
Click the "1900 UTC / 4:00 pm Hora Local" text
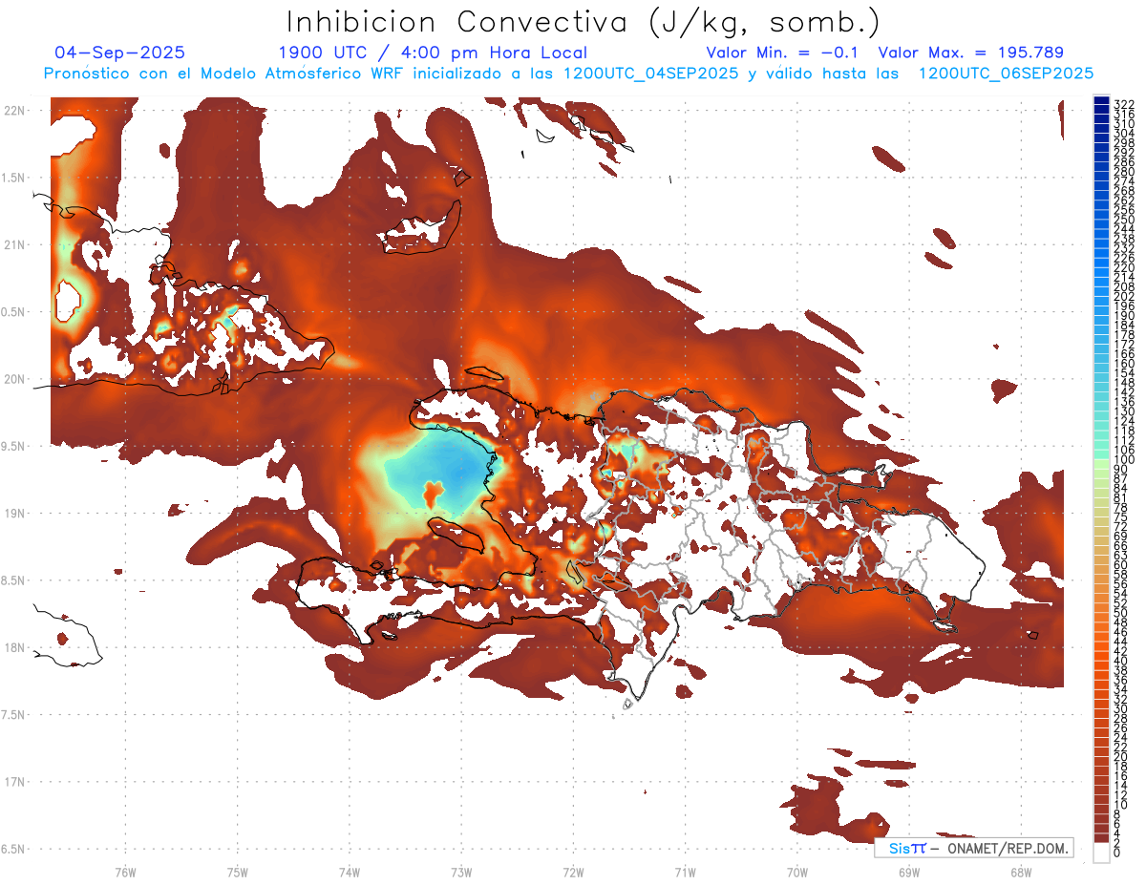433,53
